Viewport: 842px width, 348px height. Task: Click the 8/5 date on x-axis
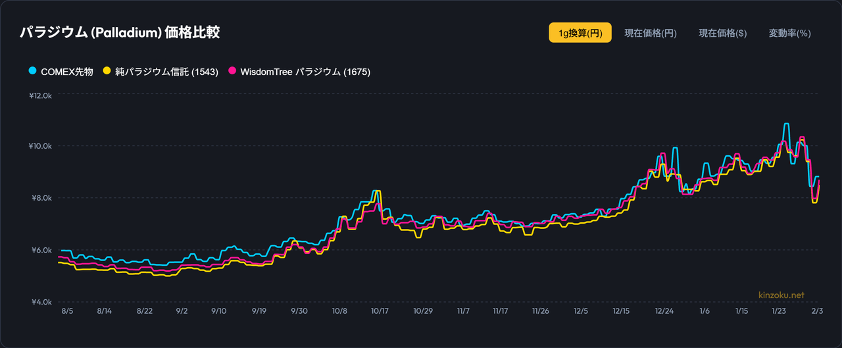pyautogui.click(x=67, y=311)
